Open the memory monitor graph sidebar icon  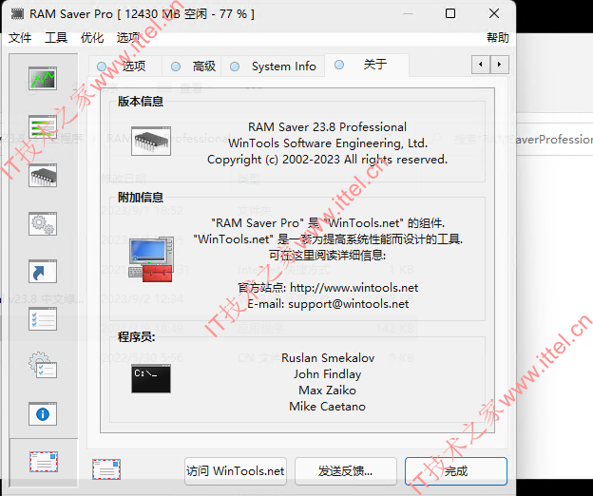pos(43,79)
